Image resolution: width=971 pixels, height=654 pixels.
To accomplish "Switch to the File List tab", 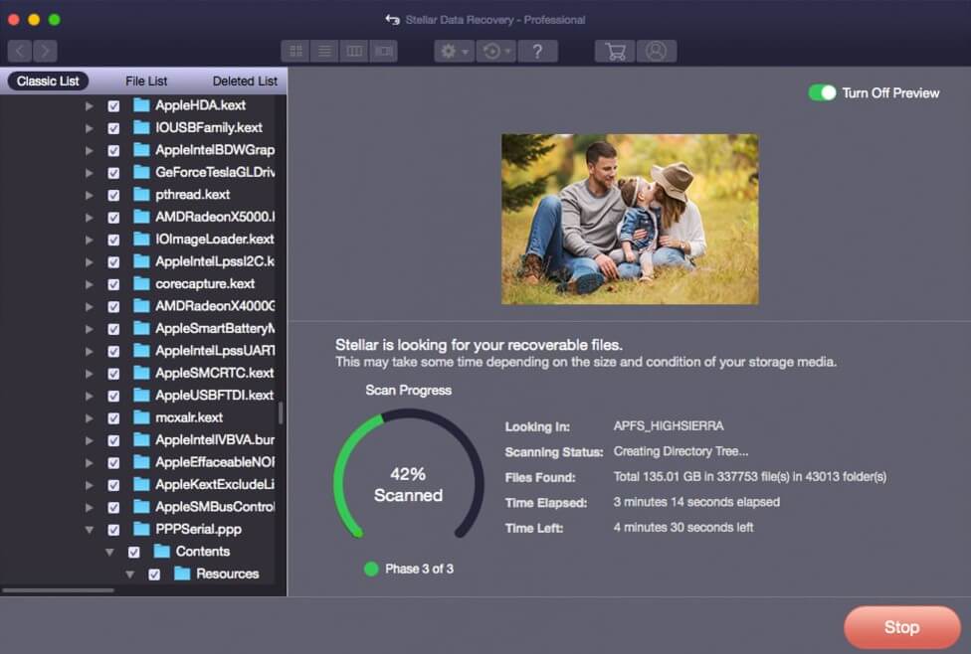I will point(146,82).
